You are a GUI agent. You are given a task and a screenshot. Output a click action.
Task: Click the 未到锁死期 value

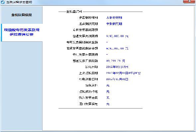coord(114,24)
